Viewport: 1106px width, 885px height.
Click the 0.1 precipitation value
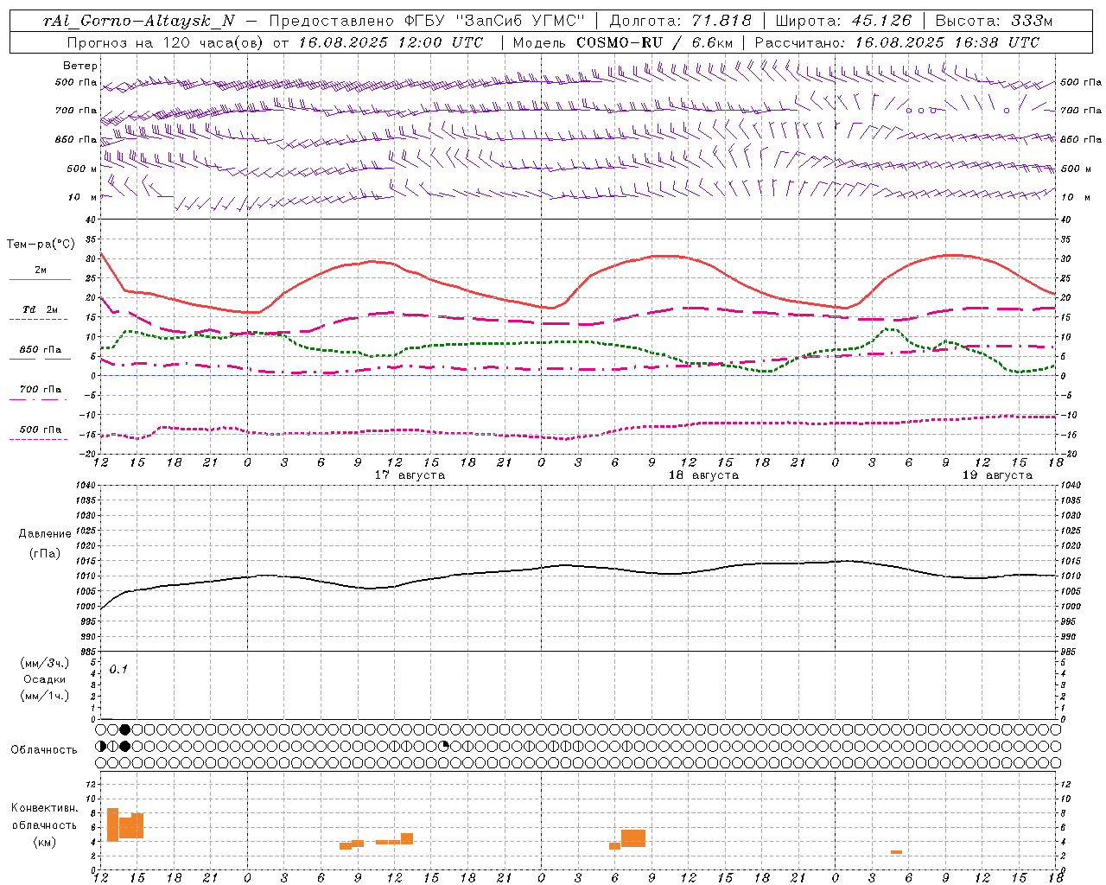coord(118,670)
